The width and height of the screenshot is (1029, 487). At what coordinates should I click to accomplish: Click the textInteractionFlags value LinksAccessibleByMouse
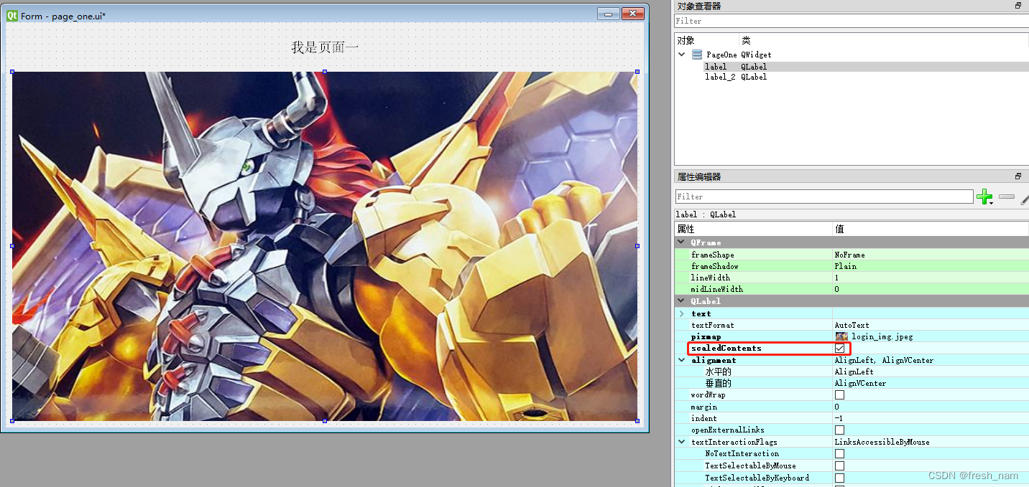[882, 442]
